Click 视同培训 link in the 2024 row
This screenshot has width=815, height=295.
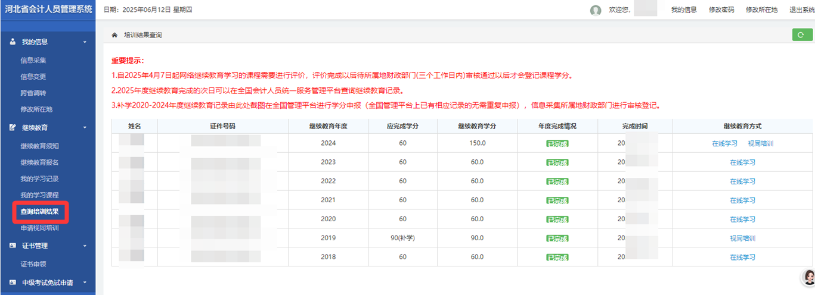(x=760, y=143)
